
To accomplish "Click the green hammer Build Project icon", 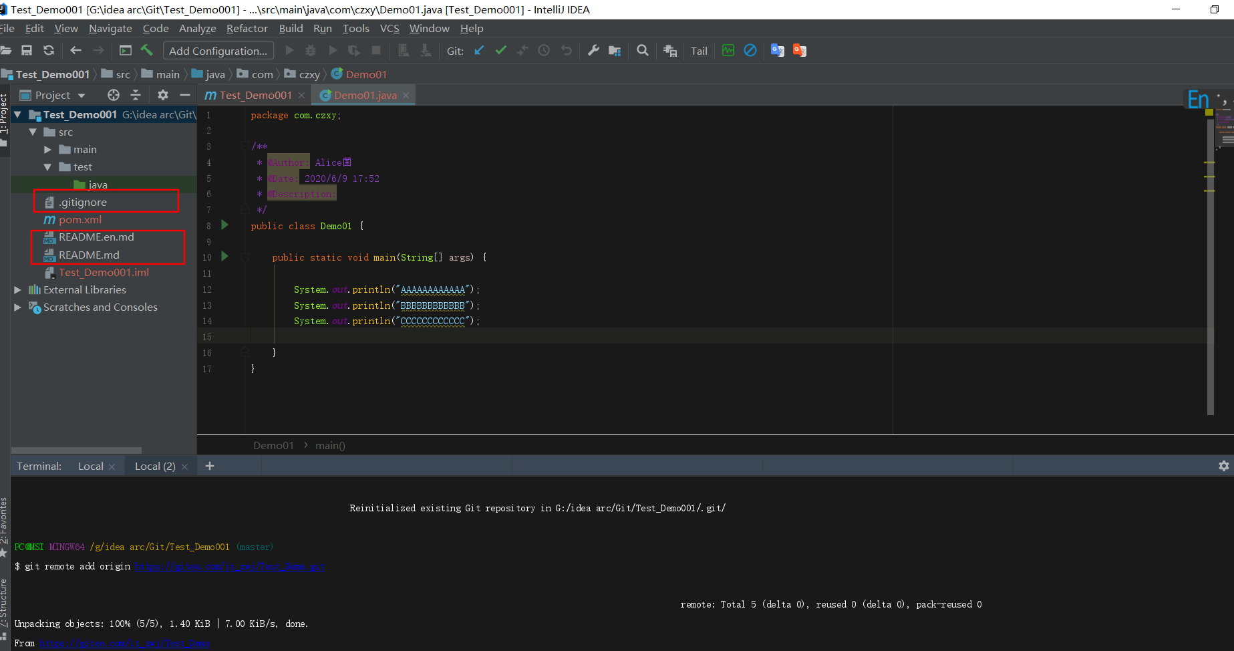I will (147, 50).
